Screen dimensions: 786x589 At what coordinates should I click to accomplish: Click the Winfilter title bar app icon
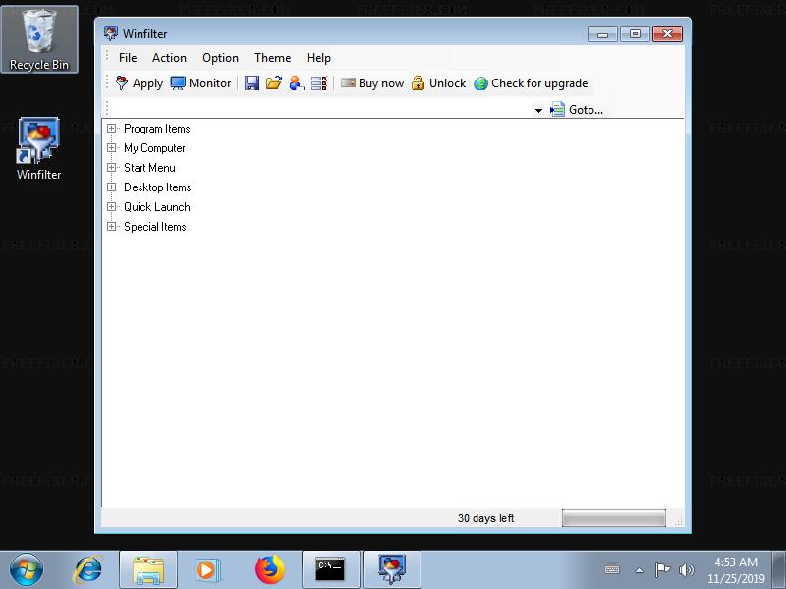click(111, 33)
